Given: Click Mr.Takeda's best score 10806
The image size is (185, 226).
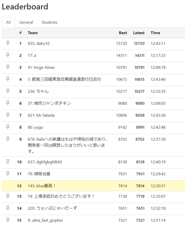Looking at the screenshot, I should (122, 115).
